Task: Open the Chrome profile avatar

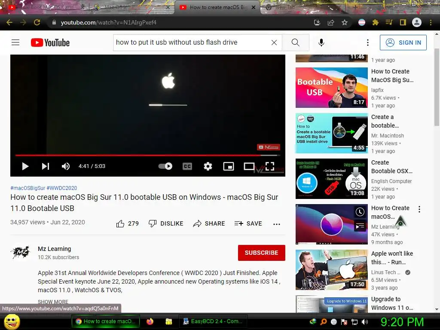Action: (417, 22)
